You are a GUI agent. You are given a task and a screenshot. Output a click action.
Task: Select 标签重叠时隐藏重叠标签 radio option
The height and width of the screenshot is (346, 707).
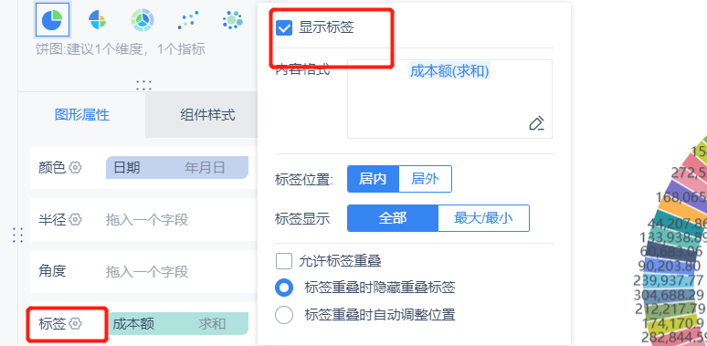point(284,288)
